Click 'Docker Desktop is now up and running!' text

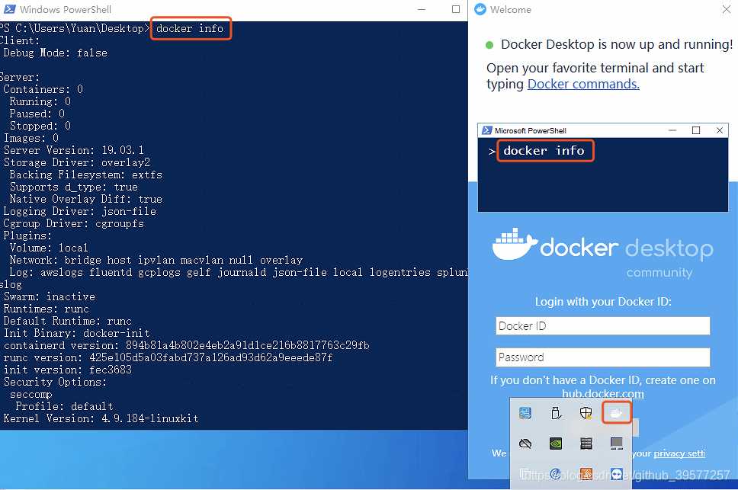[x=617, y=44]
